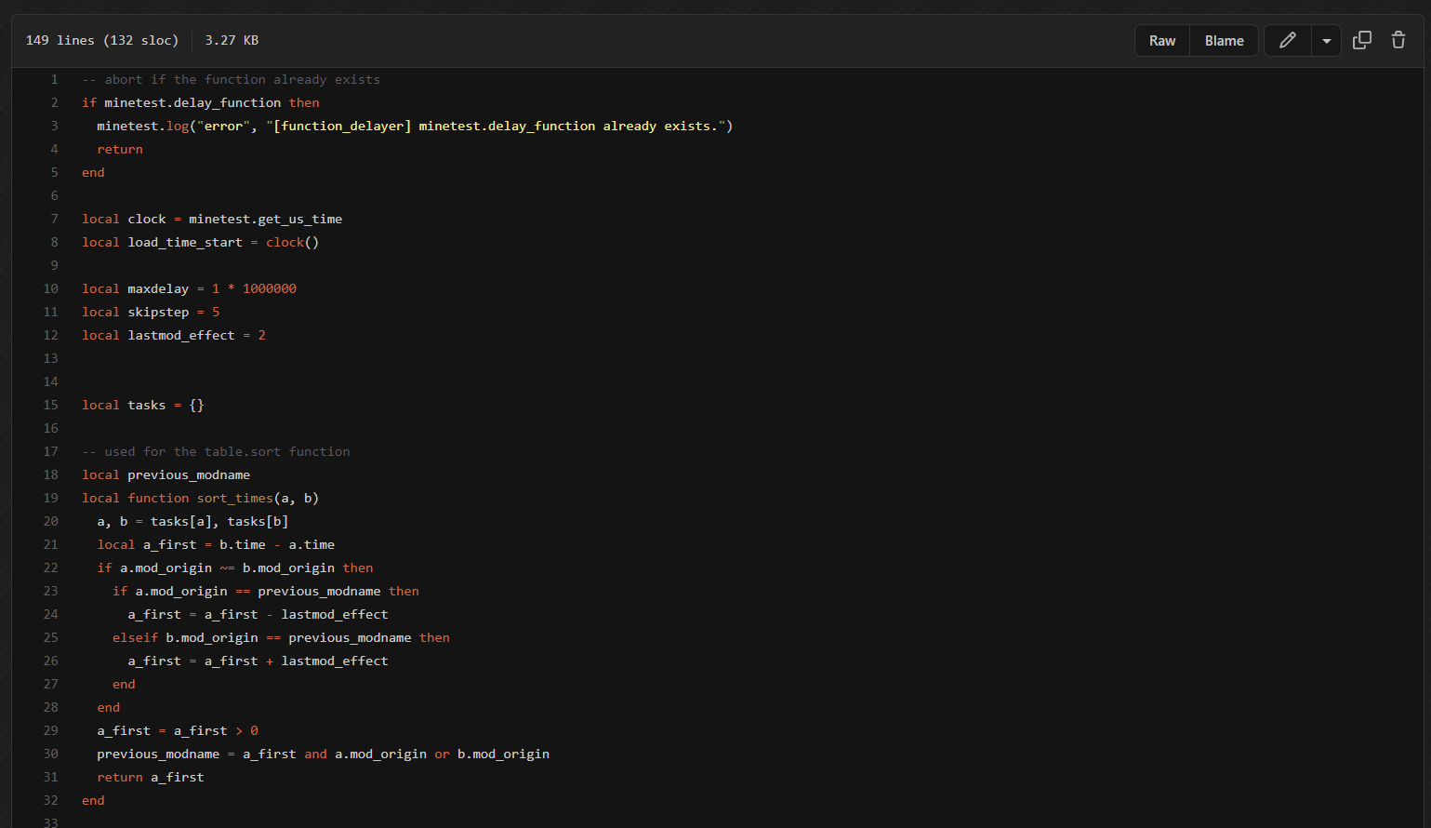The height and width of the screenshot is (828, 1431).
Task: Click the "used for the table.sort function" comment
Action: click(226, 451)
